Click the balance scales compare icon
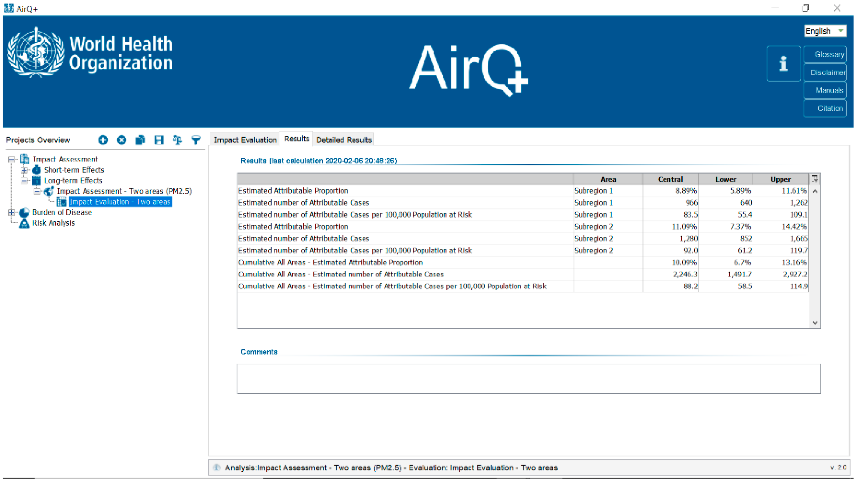The height and width of the screenshot is (480, 858). pyautogui.click(x=177, y=140)
